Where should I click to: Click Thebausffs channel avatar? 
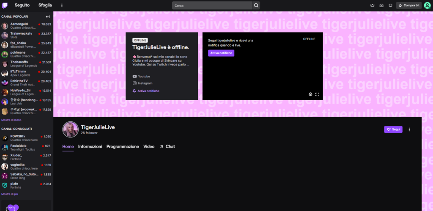coord(5,64)
